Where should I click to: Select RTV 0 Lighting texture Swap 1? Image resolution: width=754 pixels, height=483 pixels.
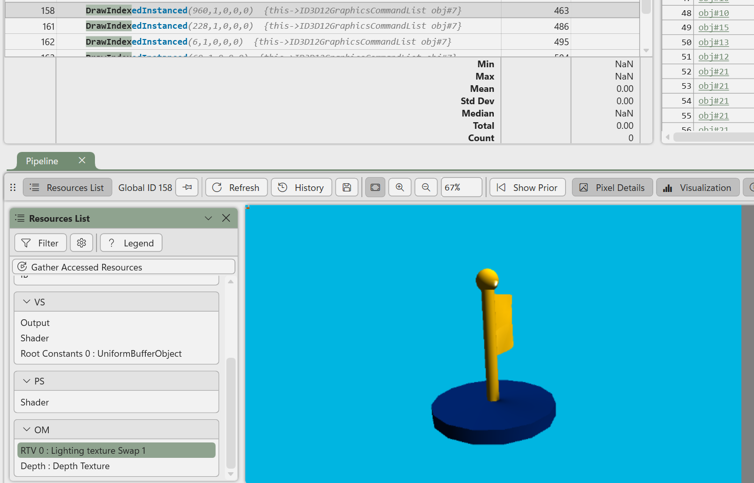tap(117, 450)
